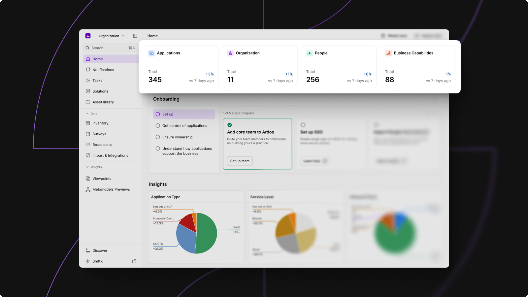This screenshot has height=297, width=528.
Task: Click the Ardoq logo icon
Action: (88, 36)
